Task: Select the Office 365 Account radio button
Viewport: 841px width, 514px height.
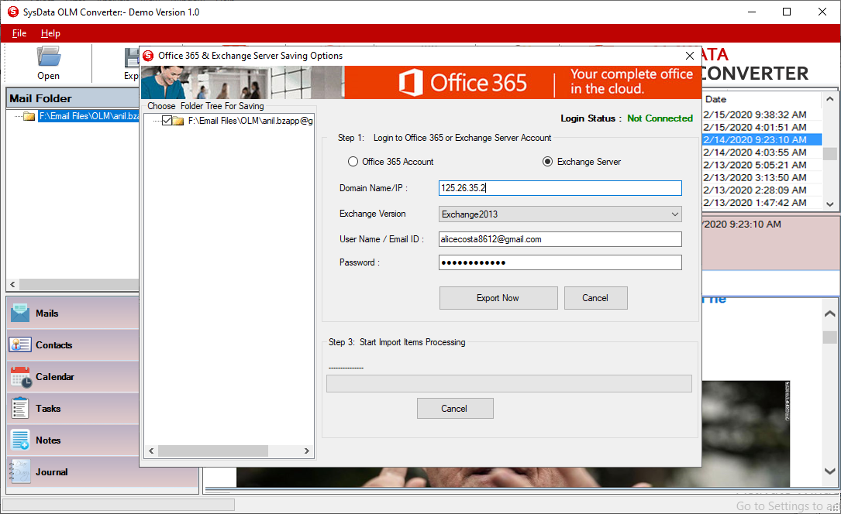Action: (x=353, y=162)
